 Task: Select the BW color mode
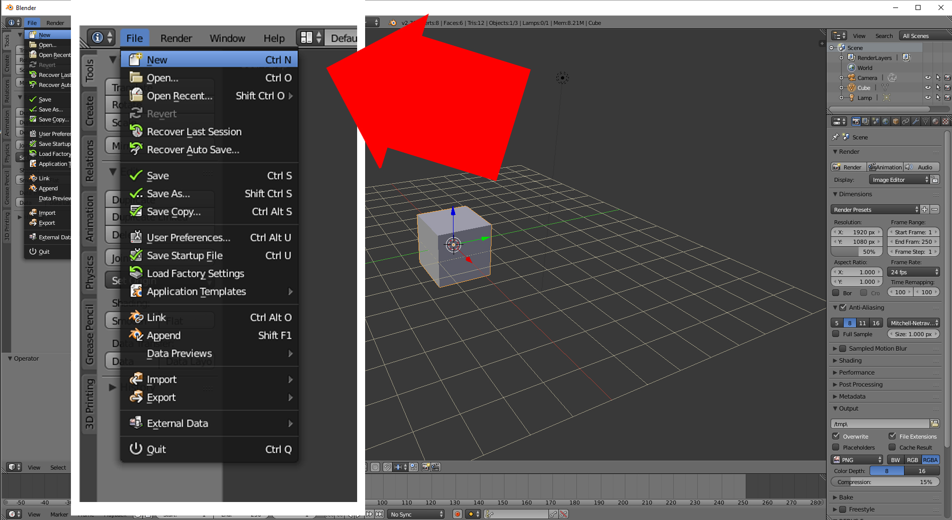click(896, 460)
